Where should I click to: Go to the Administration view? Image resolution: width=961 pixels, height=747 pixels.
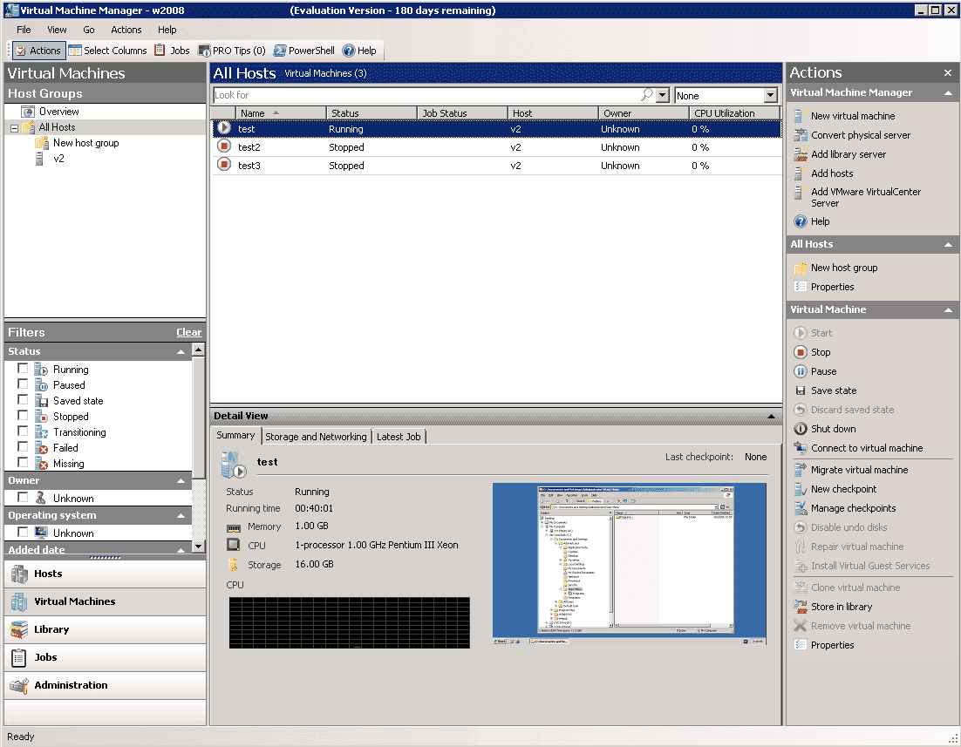tap(106, 685)
